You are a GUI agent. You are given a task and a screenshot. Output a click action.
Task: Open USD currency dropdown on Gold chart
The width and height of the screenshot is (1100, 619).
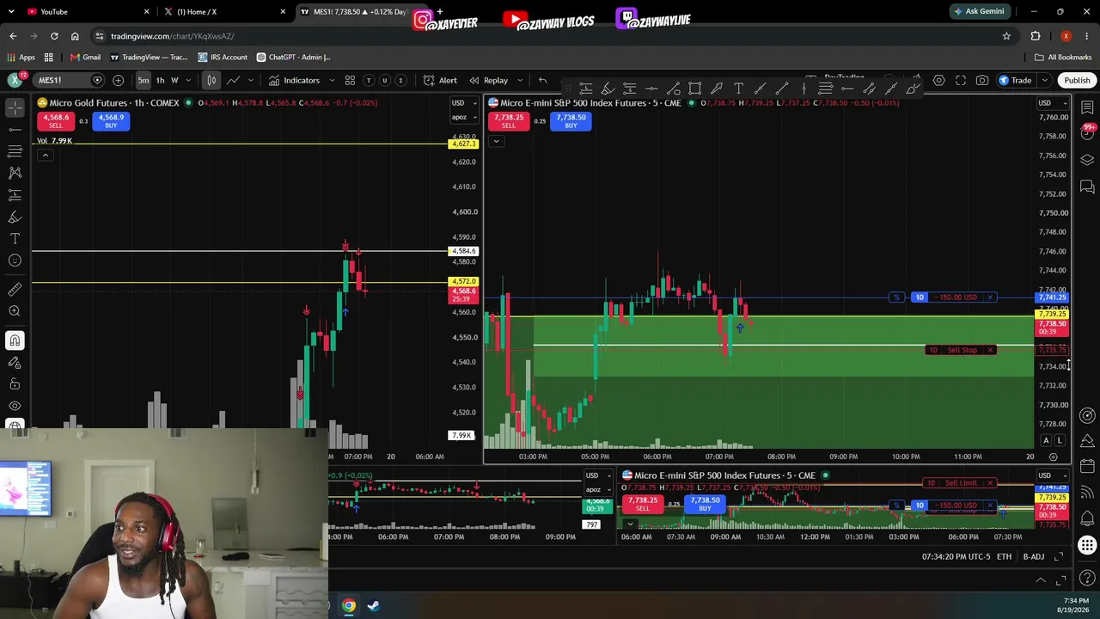click(x=463, y=103)
